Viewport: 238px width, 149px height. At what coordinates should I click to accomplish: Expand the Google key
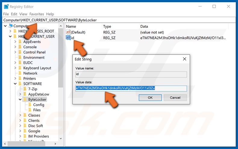tap(20, 131)
